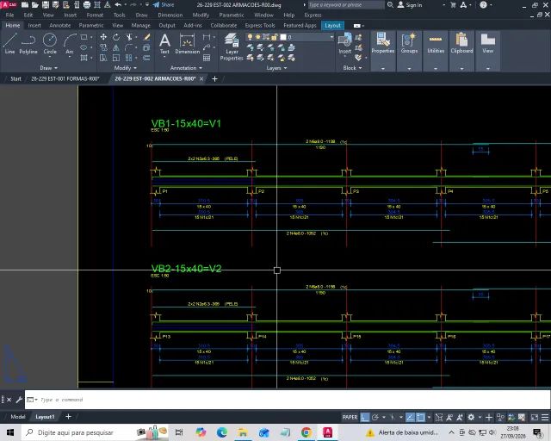Click the View panel button
The height and width of the screenshot is (441, 551).
488,44
